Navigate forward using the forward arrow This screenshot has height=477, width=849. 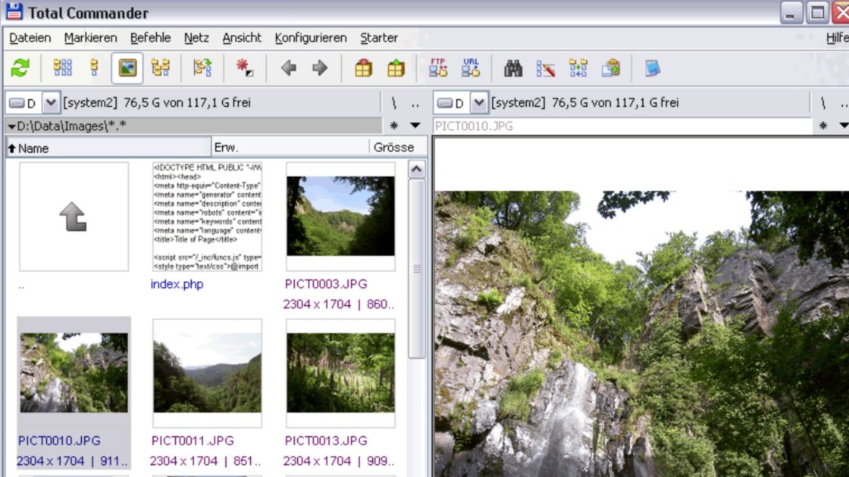(x=319, y=67)
